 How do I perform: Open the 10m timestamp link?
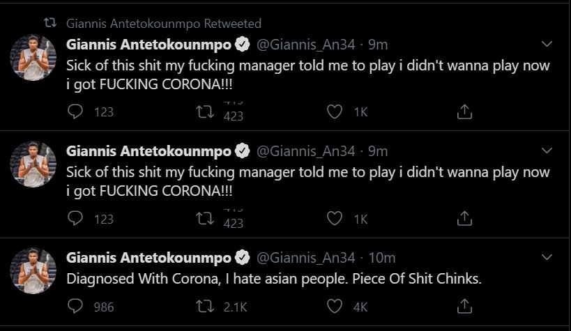tap(381, 258)
